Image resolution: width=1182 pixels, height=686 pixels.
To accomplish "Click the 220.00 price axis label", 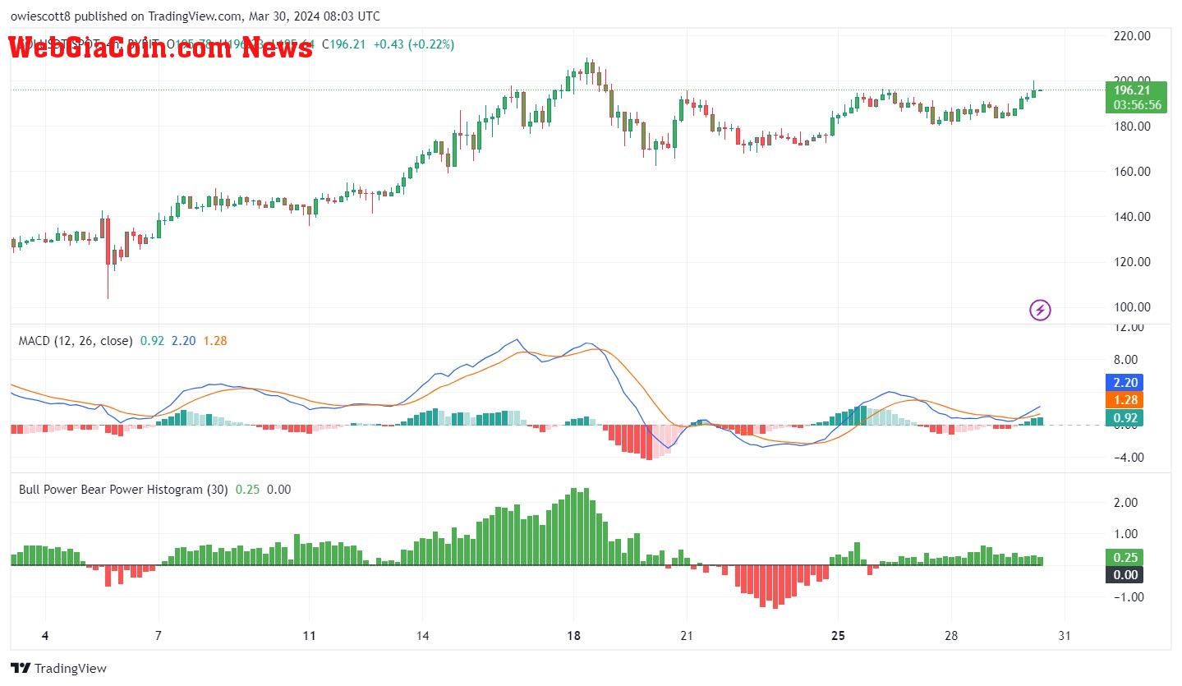I will click(1131, 35).
